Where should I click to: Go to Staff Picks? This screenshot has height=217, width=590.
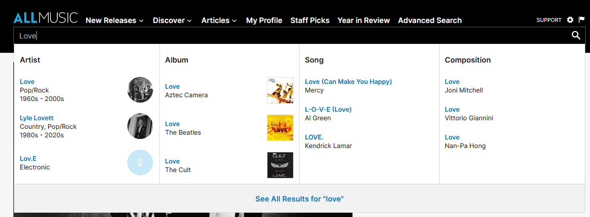coord(310,20)
